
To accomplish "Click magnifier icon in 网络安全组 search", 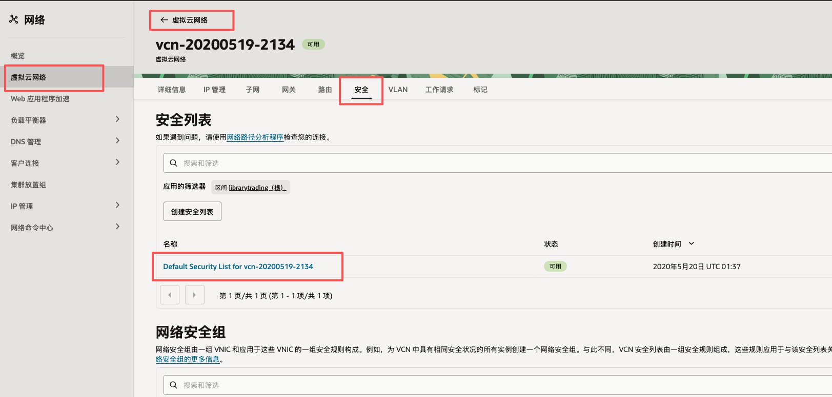I will [x=174, y=385].
